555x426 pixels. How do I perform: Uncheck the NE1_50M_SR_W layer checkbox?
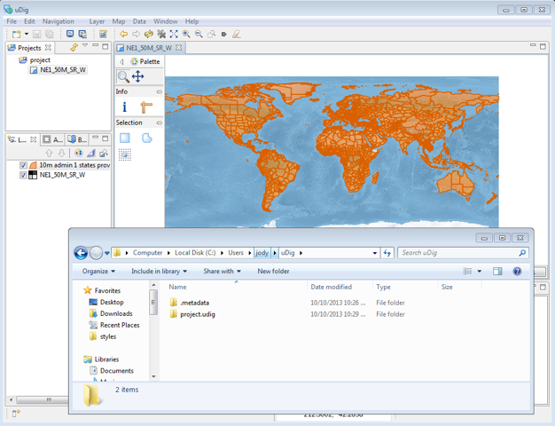coord(24,175)
